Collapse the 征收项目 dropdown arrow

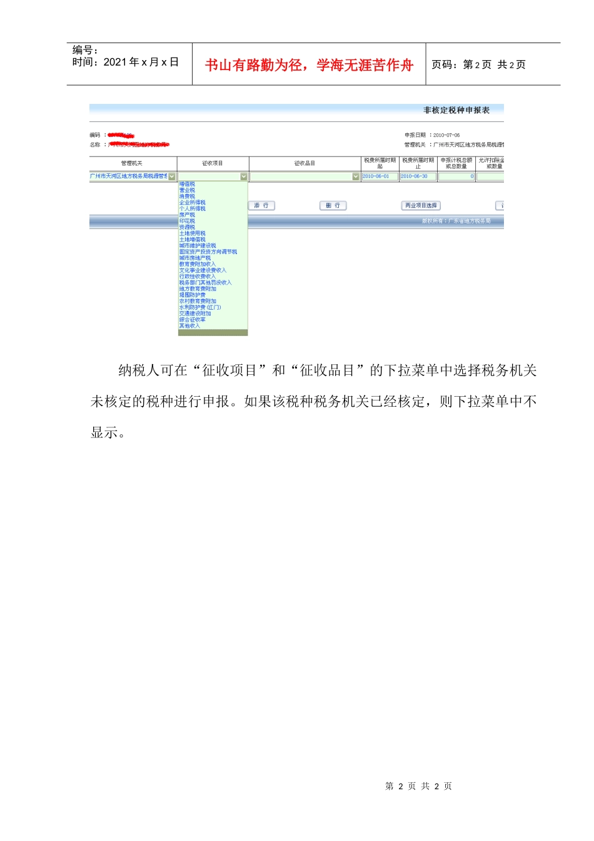[244, 176]
